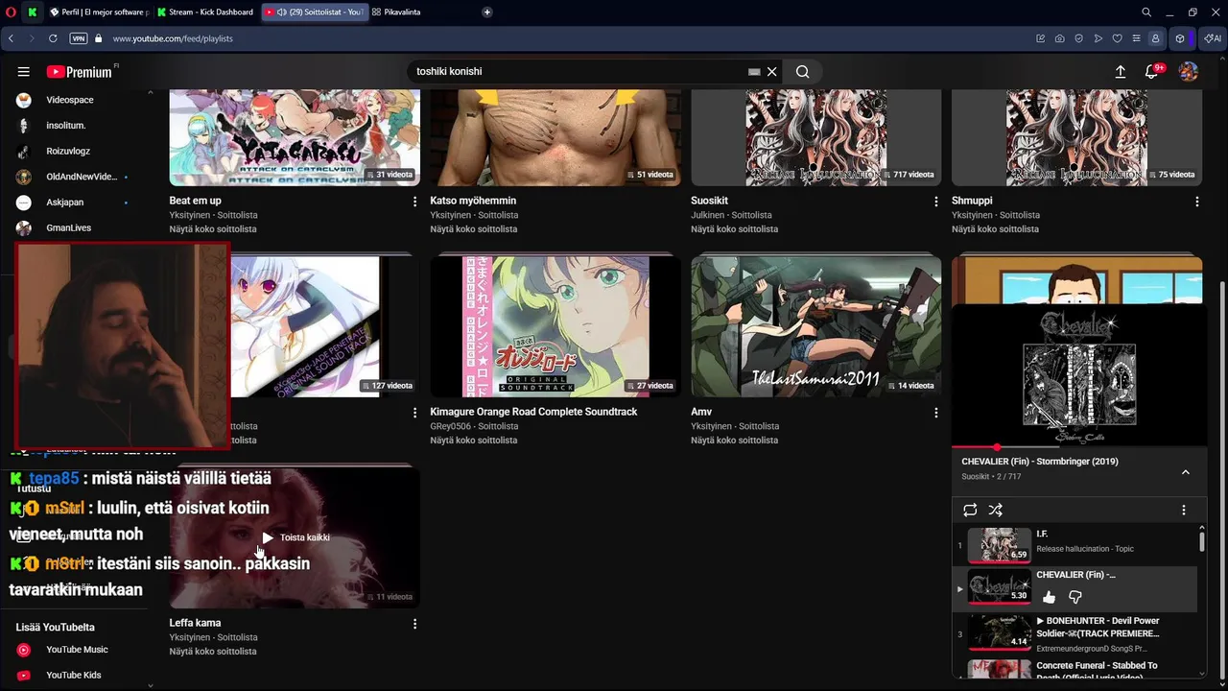Viewport: 1228px width, 691px height.
Task: Open Suosikit playlist three-dot menu
Action: click(936, 202)
